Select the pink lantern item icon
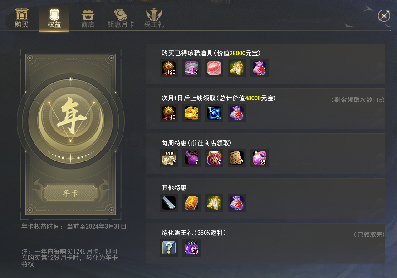 point(214,68)
